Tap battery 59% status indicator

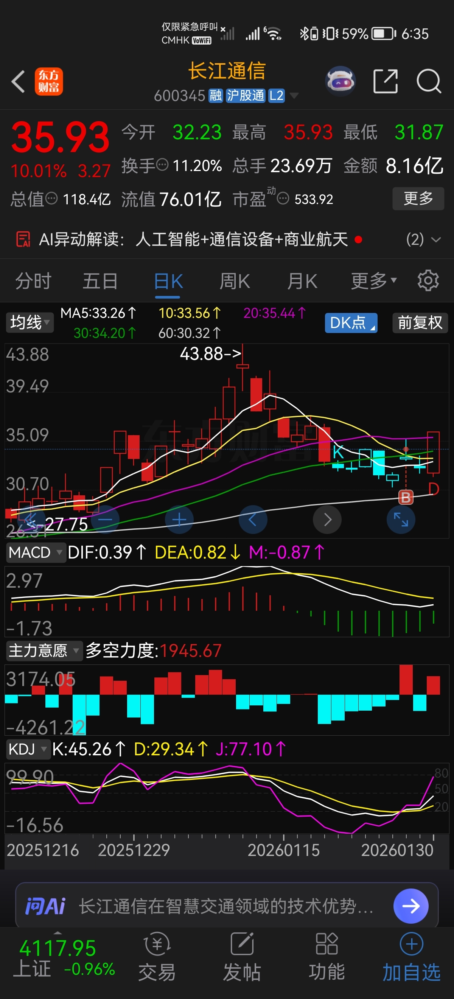369,34
